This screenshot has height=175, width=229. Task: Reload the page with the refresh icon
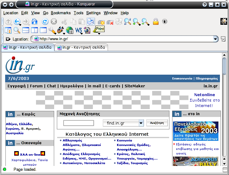pos(45,21)
